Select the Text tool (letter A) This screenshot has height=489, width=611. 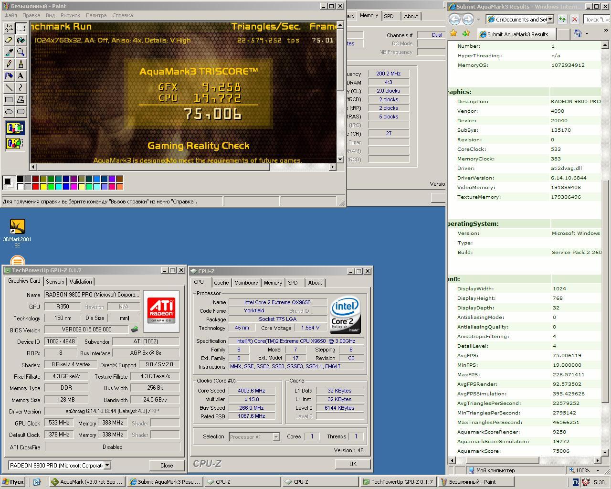[x=21, y=76]
